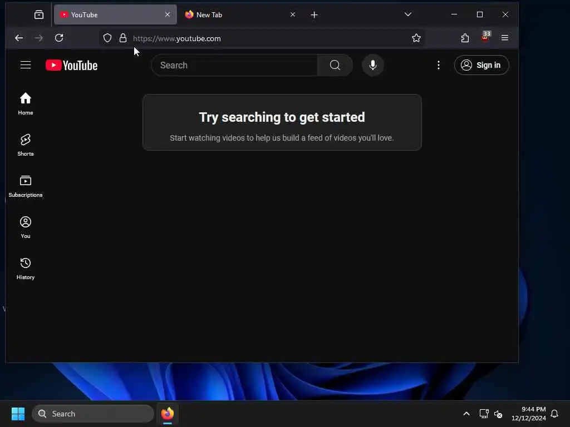Click the Sign in button
This screenshot has width=570, height=427.
pos(481,66)
